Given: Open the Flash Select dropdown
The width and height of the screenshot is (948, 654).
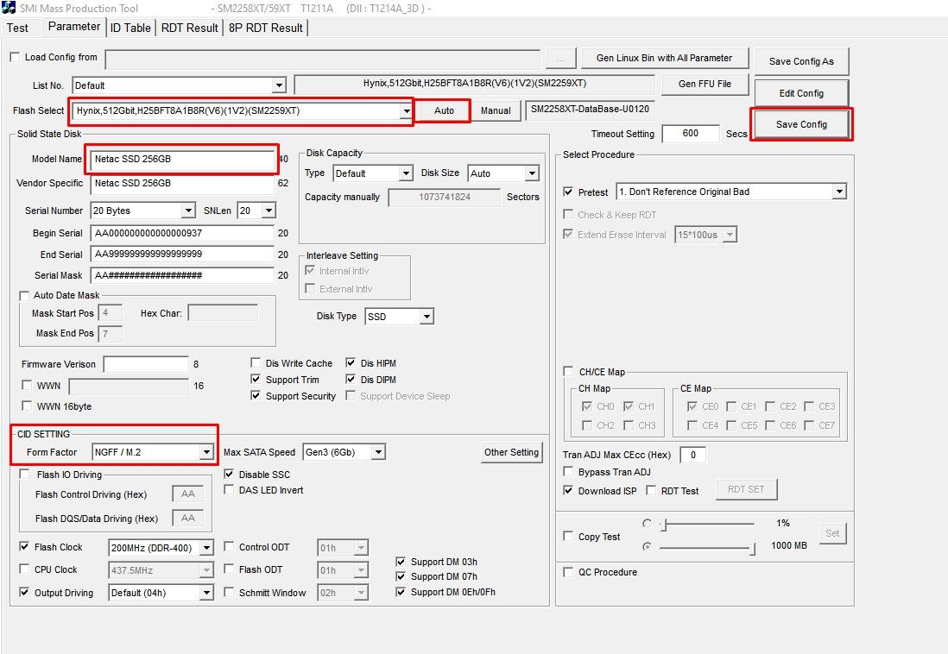Looking at the screenshot, I should tap(407, 110).
